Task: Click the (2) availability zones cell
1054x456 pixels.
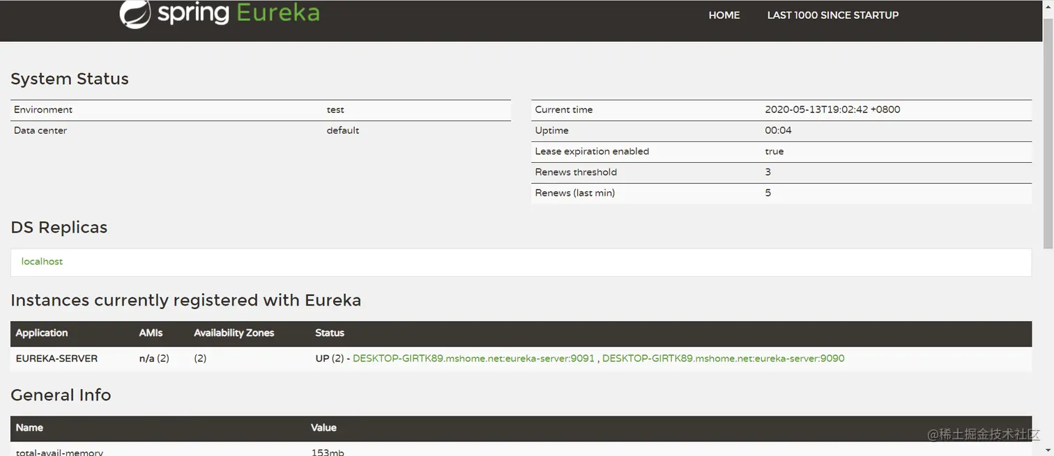Action: [200, 359]
